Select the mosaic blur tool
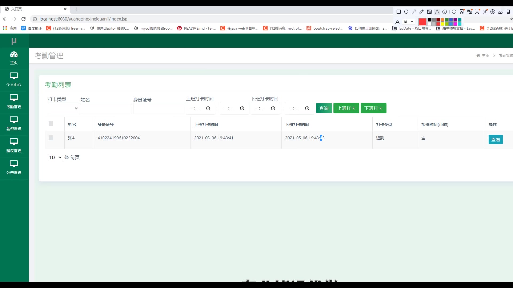This screenshot has width=513, height=288. (x=429, y=11)
